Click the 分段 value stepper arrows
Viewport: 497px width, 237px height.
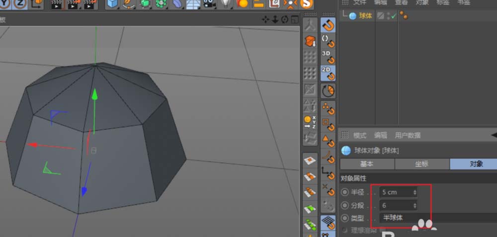(x=414, y=206)
